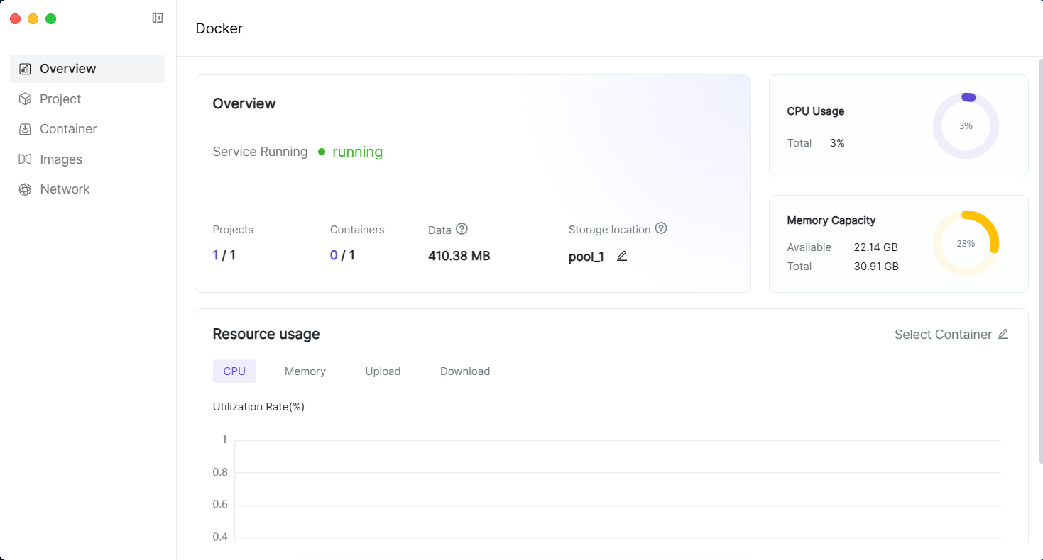Click the Images icon in sidebar
Viewport: 1043px width, 560px height.
click(x=25, y=159)
